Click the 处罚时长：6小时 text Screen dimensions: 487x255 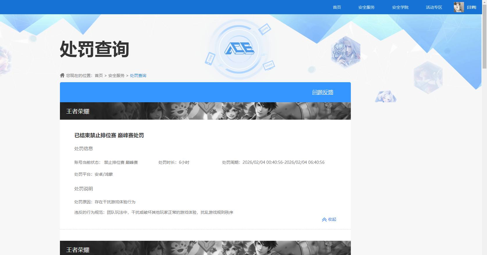point(174,162)
